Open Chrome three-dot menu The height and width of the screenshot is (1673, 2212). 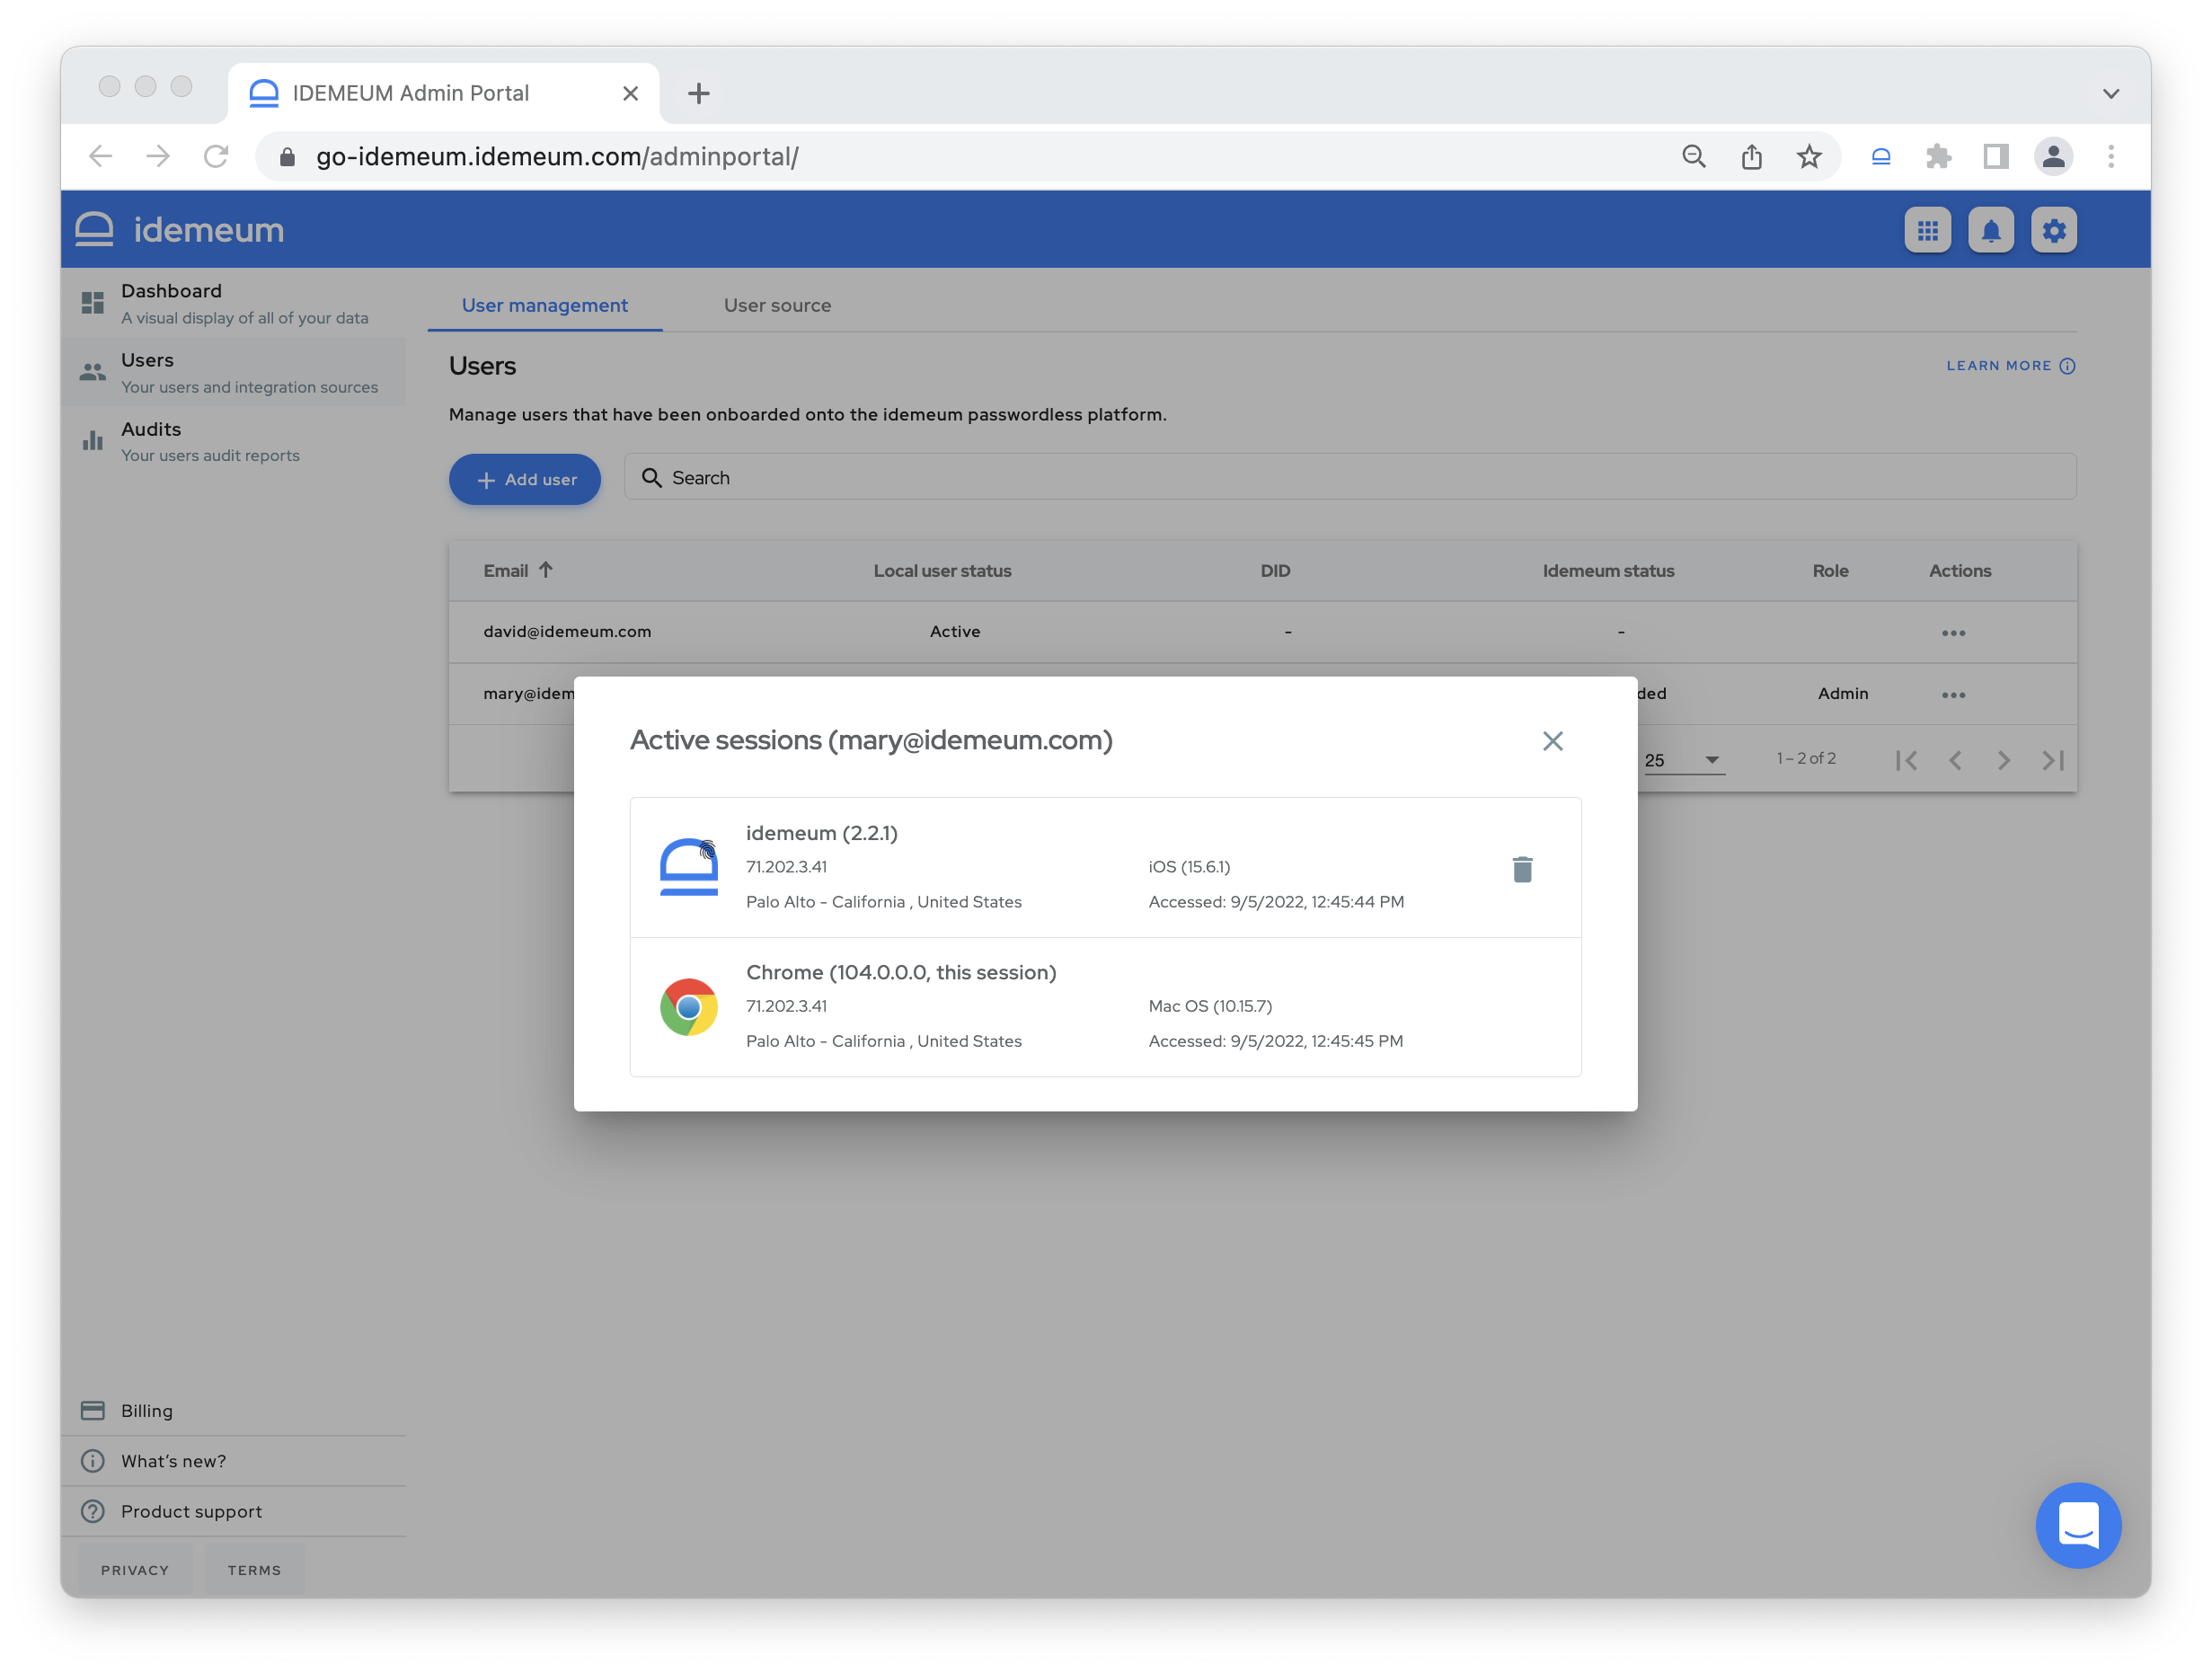(x=2110, y=157)
